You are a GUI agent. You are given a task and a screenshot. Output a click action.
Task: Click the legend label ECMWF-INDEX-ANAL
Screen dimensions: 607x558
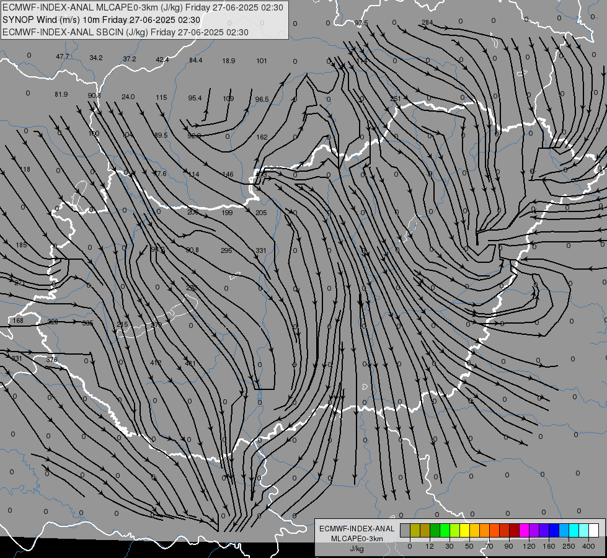click(357, 529)
